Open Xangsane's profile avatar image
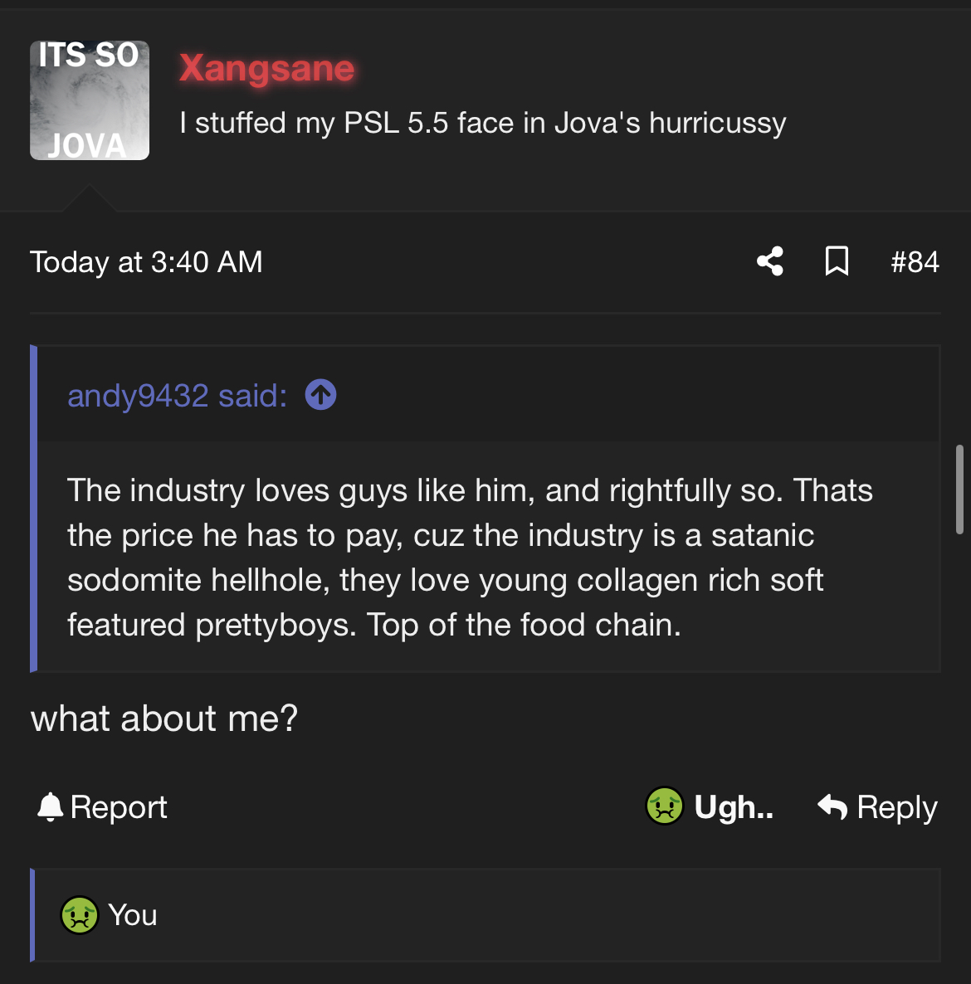Image resolution: width=971 pixels, height=984 pixels. click(90, 100)
